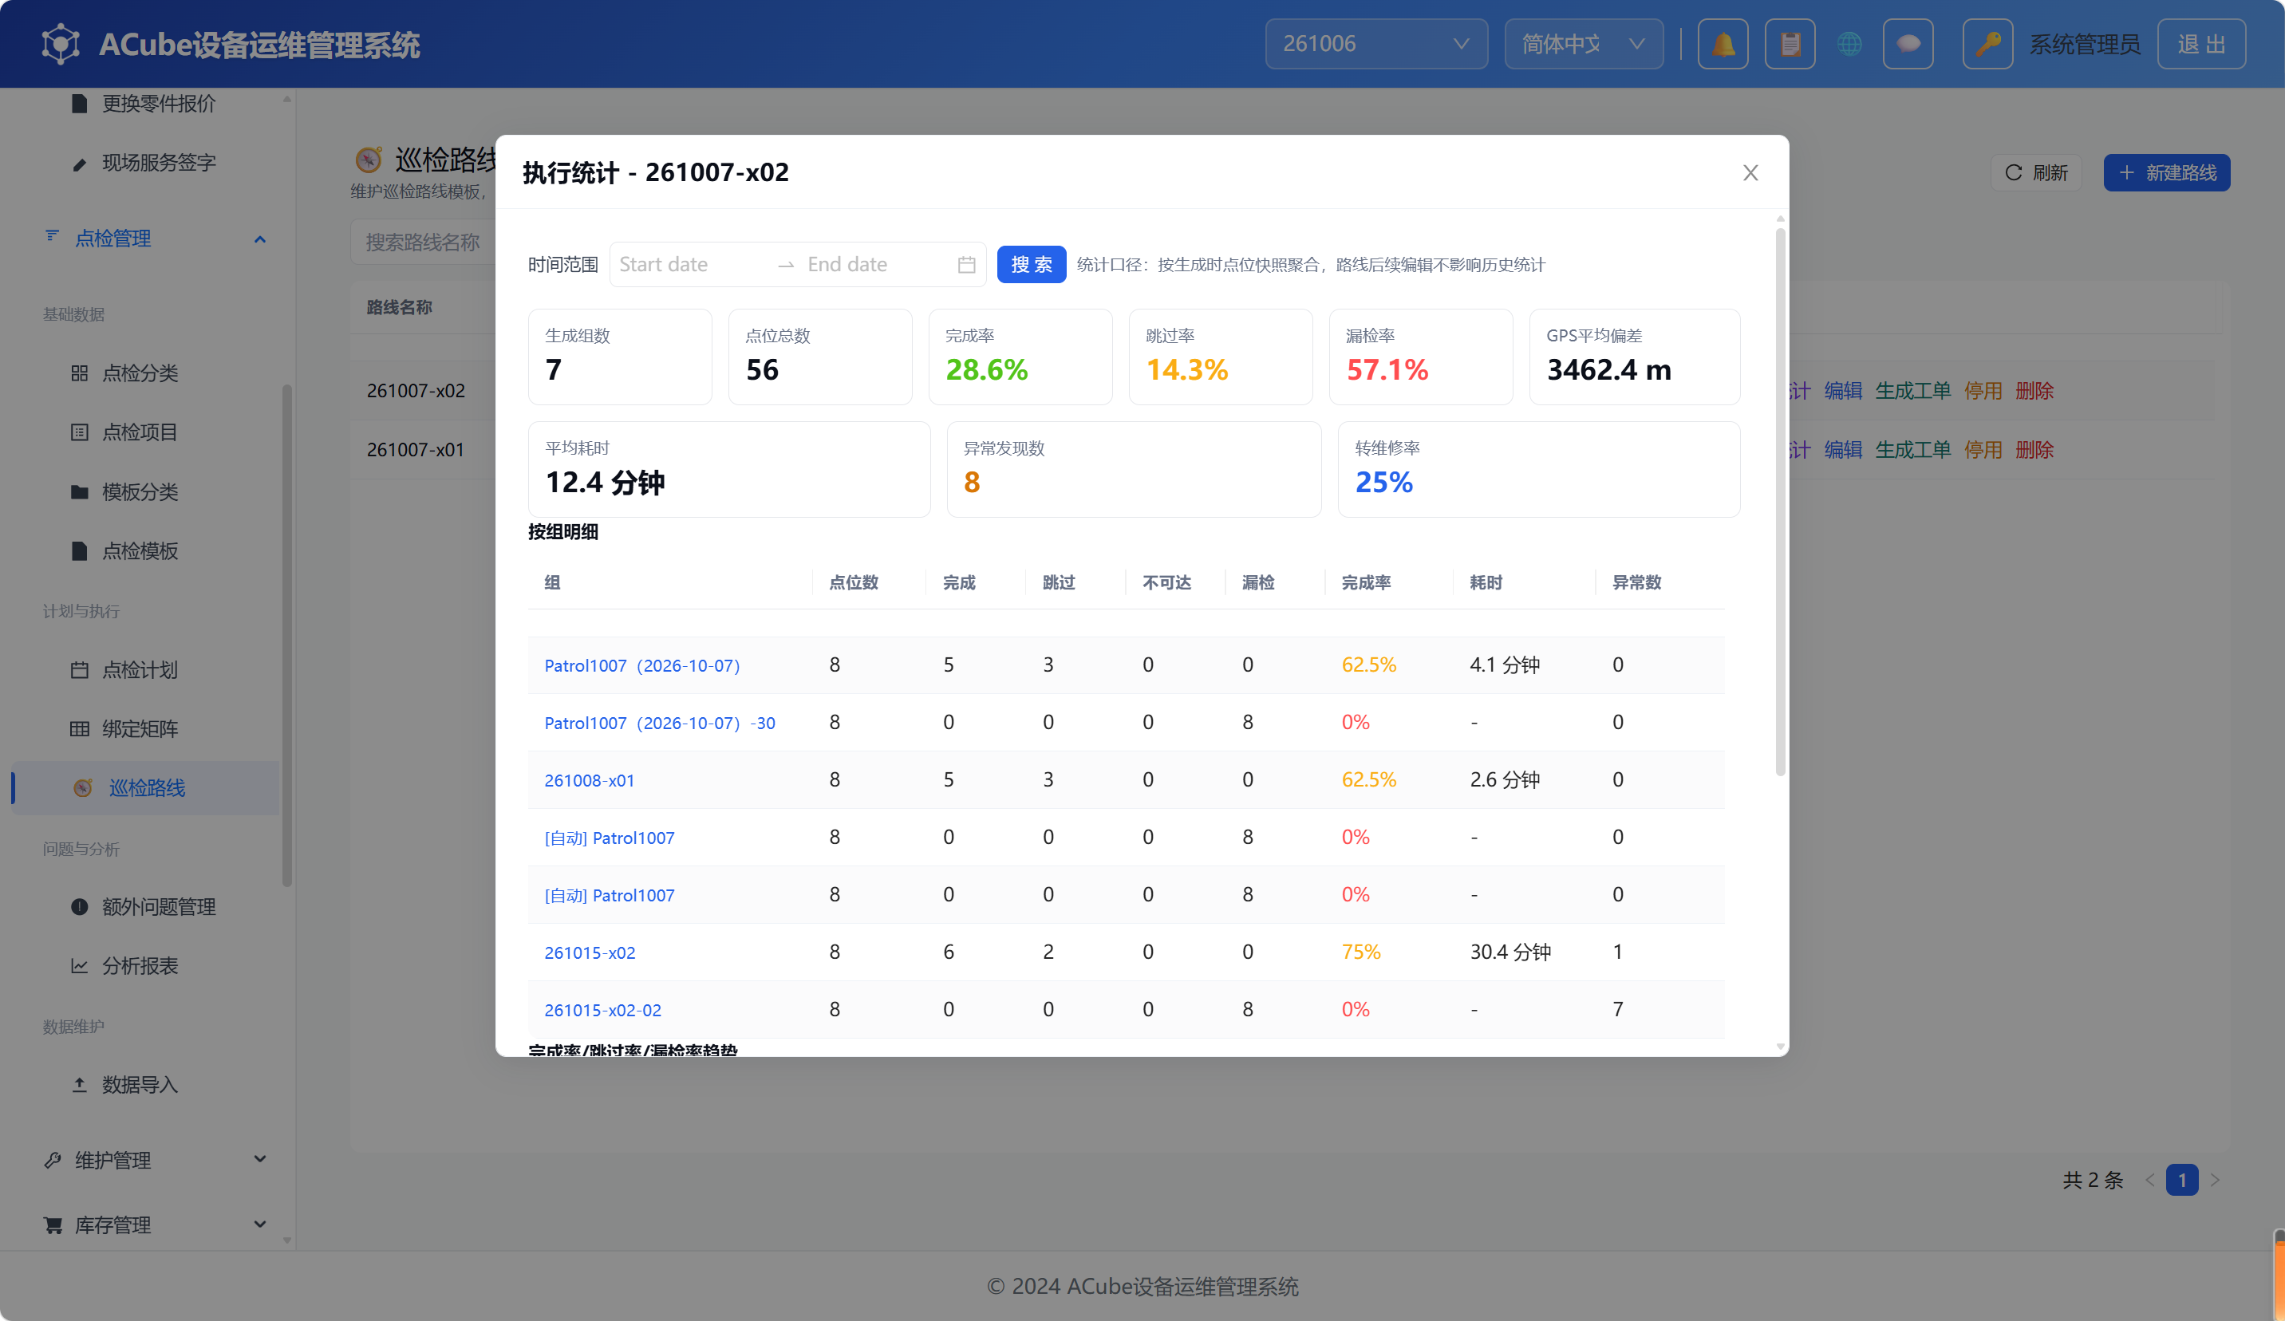Viewport: 2285px width, 1321px height.
Task: Click 停用 for route 261007-x01
Action: (x=1982, y=450)
